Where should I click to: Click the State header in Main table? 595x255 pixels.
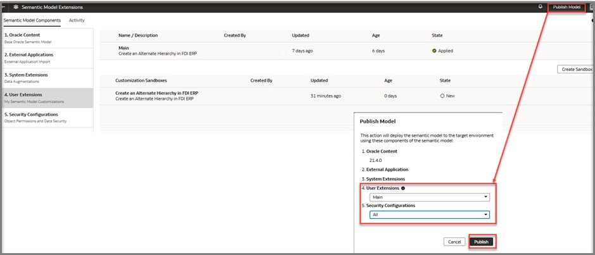[x=437, y=35]
